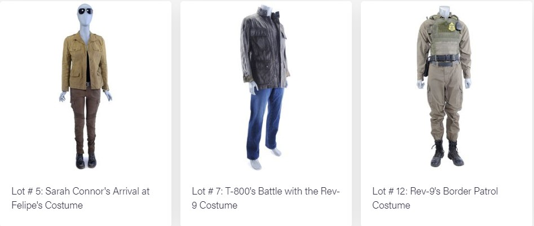Click the black holster on the Border Patrol costume
This screenshot has width=534, height=226.
click(427, 67)
